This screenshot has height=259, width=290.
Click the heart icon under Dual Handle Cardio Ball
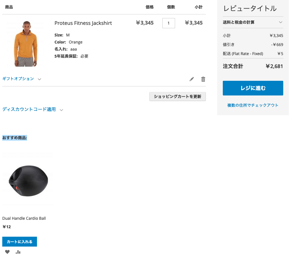click(x=7, y=252)
